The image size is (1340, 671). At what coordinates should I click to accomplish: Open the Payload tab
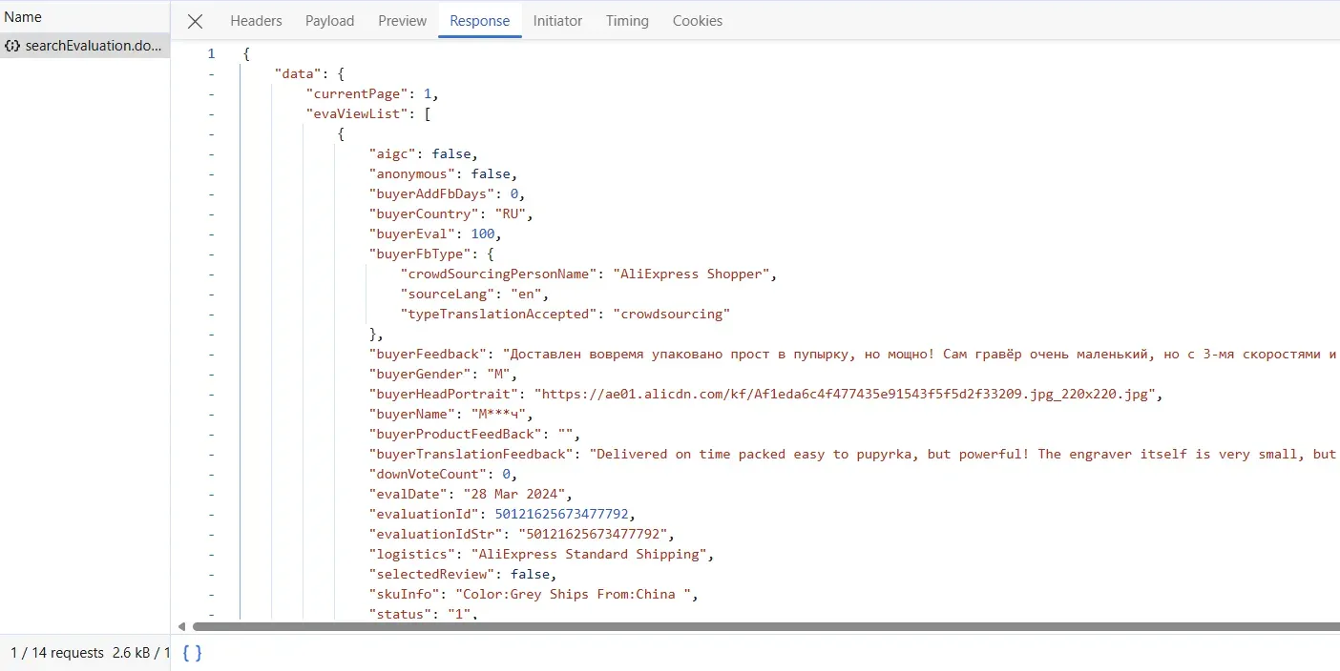coord(329,20)
